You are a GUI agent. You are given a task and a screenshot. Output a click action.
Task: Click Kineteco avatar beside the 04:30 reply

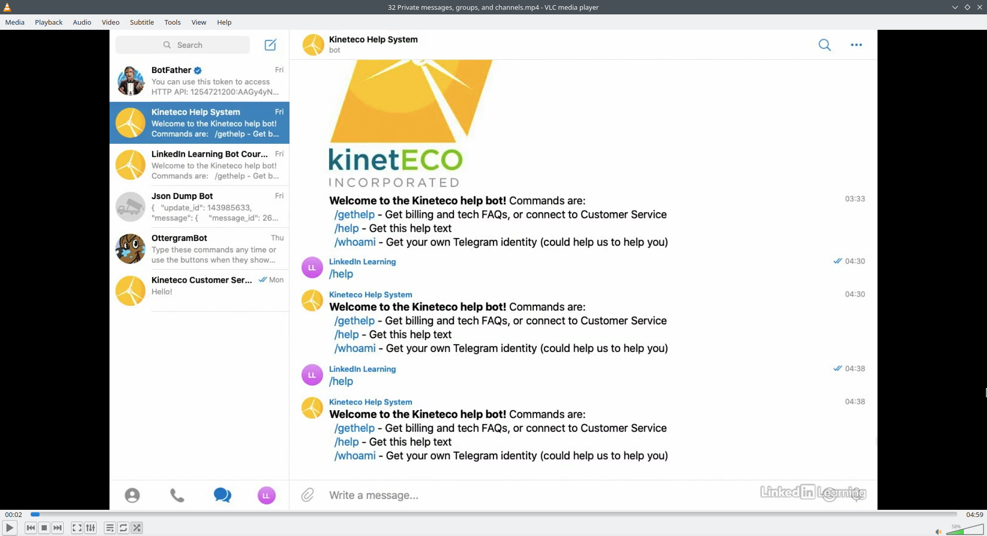(x=312, y=301)
